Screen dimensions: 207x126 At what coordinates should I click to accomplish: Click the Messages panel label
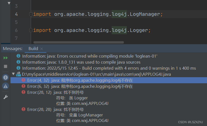pyautogui.click(x=13, y=49)
